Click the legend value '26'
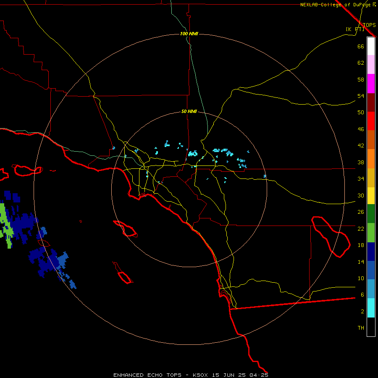 (361, 212)
